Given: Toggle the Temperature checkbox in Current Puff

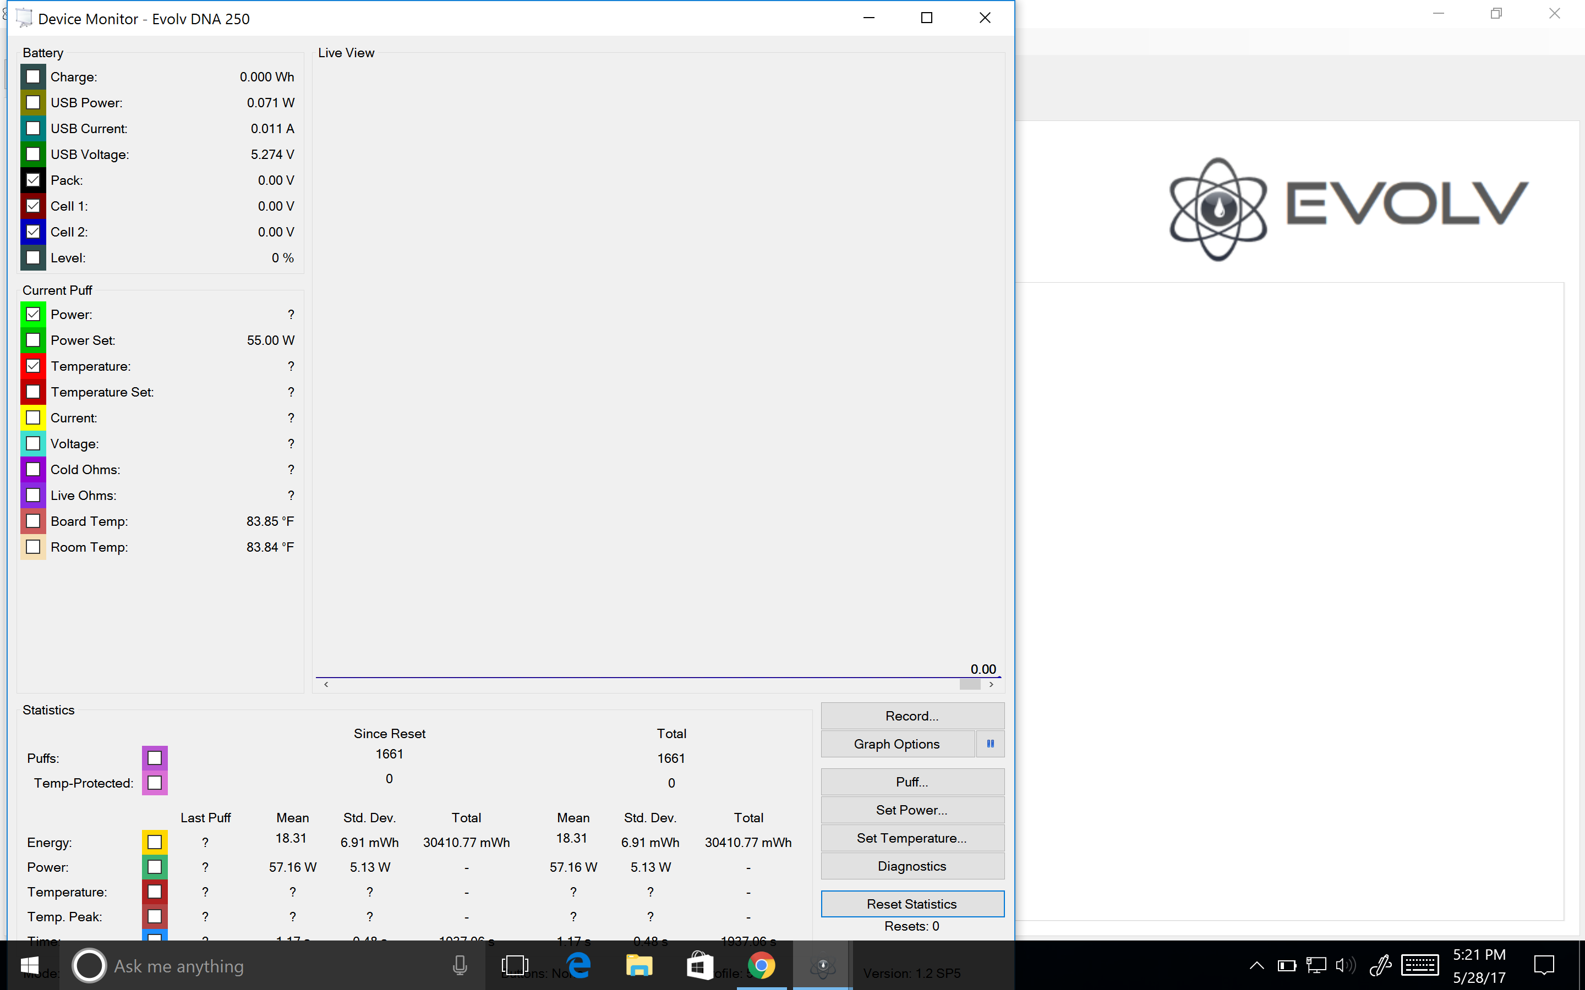Looking at the screenshot, I should [34, 366].
